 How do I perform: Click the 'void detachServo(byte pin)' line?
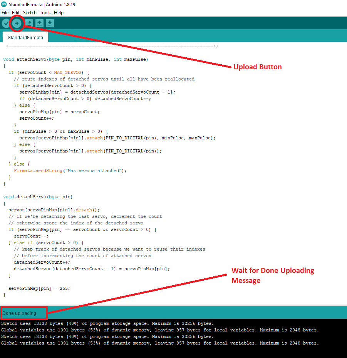(x=38, y=197)
